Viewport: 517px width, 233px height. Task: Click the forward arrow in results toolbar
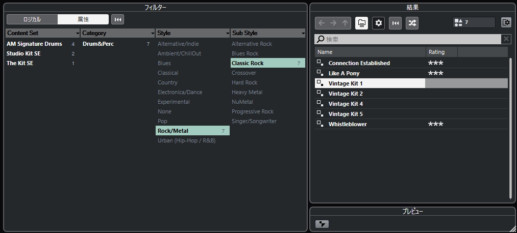coord(334,23)
